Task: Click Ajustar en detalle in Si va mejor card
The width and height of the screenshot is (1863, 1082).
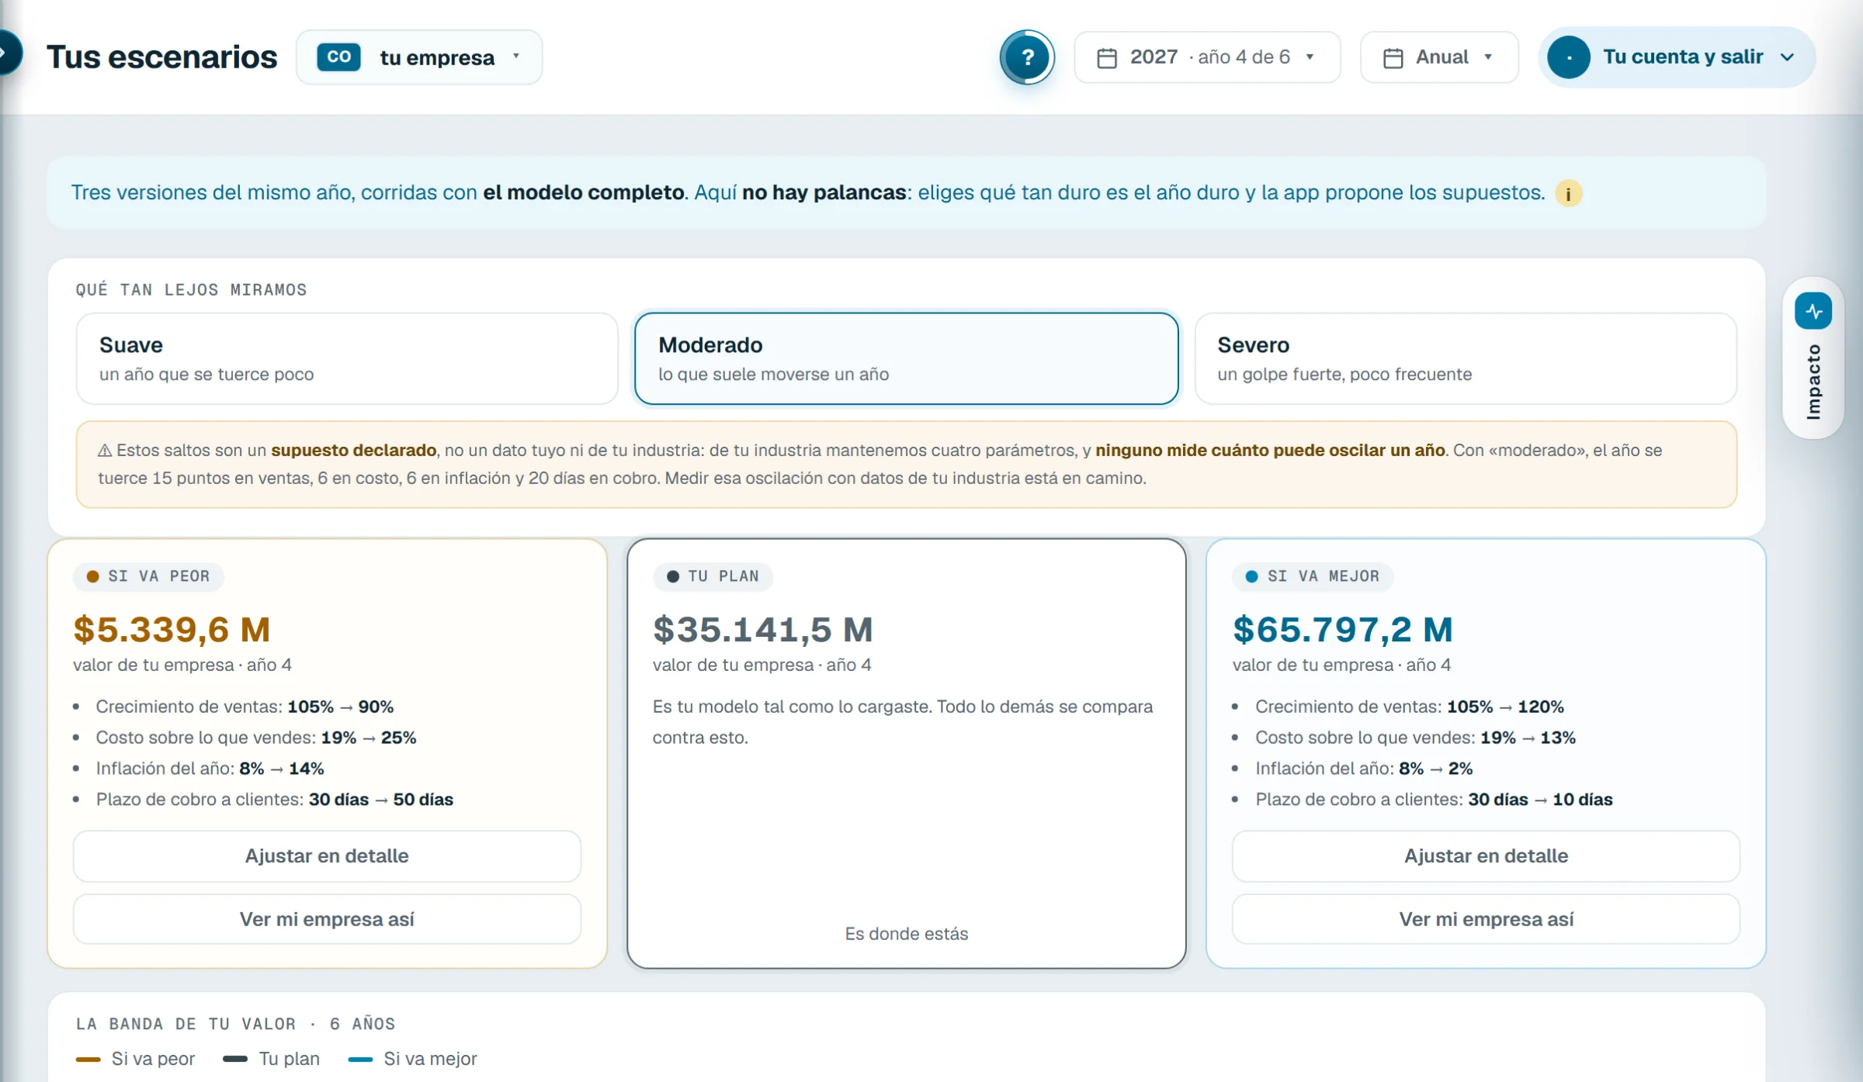Action: [x=1486, y=856]
